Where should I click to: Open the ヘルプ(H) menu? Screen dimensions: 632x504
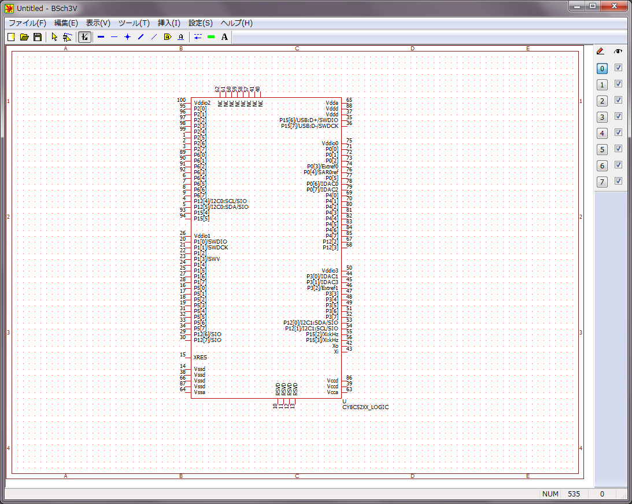(236, 23)
